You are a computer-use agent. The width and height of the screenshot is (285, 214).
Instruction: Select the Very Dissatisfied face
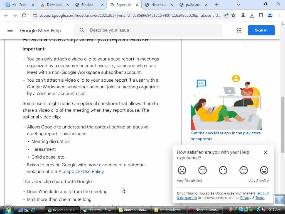182,170
